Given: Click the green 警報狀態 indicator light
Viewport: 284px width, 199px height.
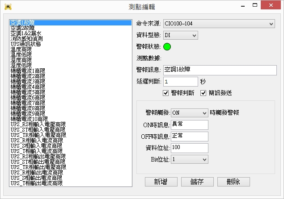Looking at the screenshot, I should point(167,47).
